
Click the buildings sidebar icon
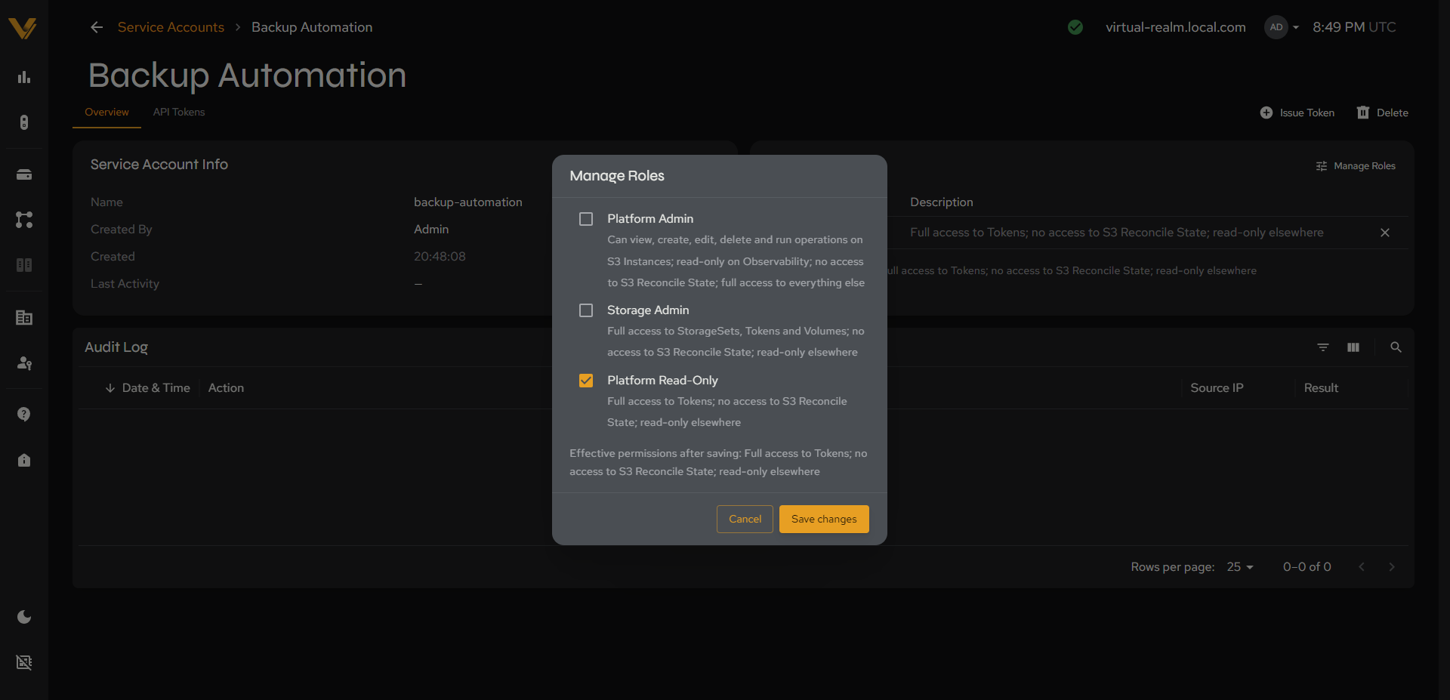pos(24,318)
